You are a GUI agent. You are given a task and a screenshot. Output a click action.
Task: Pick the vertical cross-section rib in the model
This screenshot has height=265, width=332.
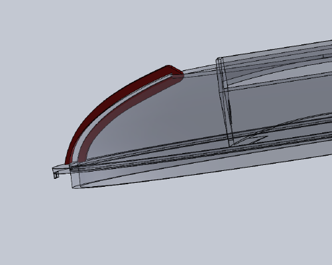[225, 101]
